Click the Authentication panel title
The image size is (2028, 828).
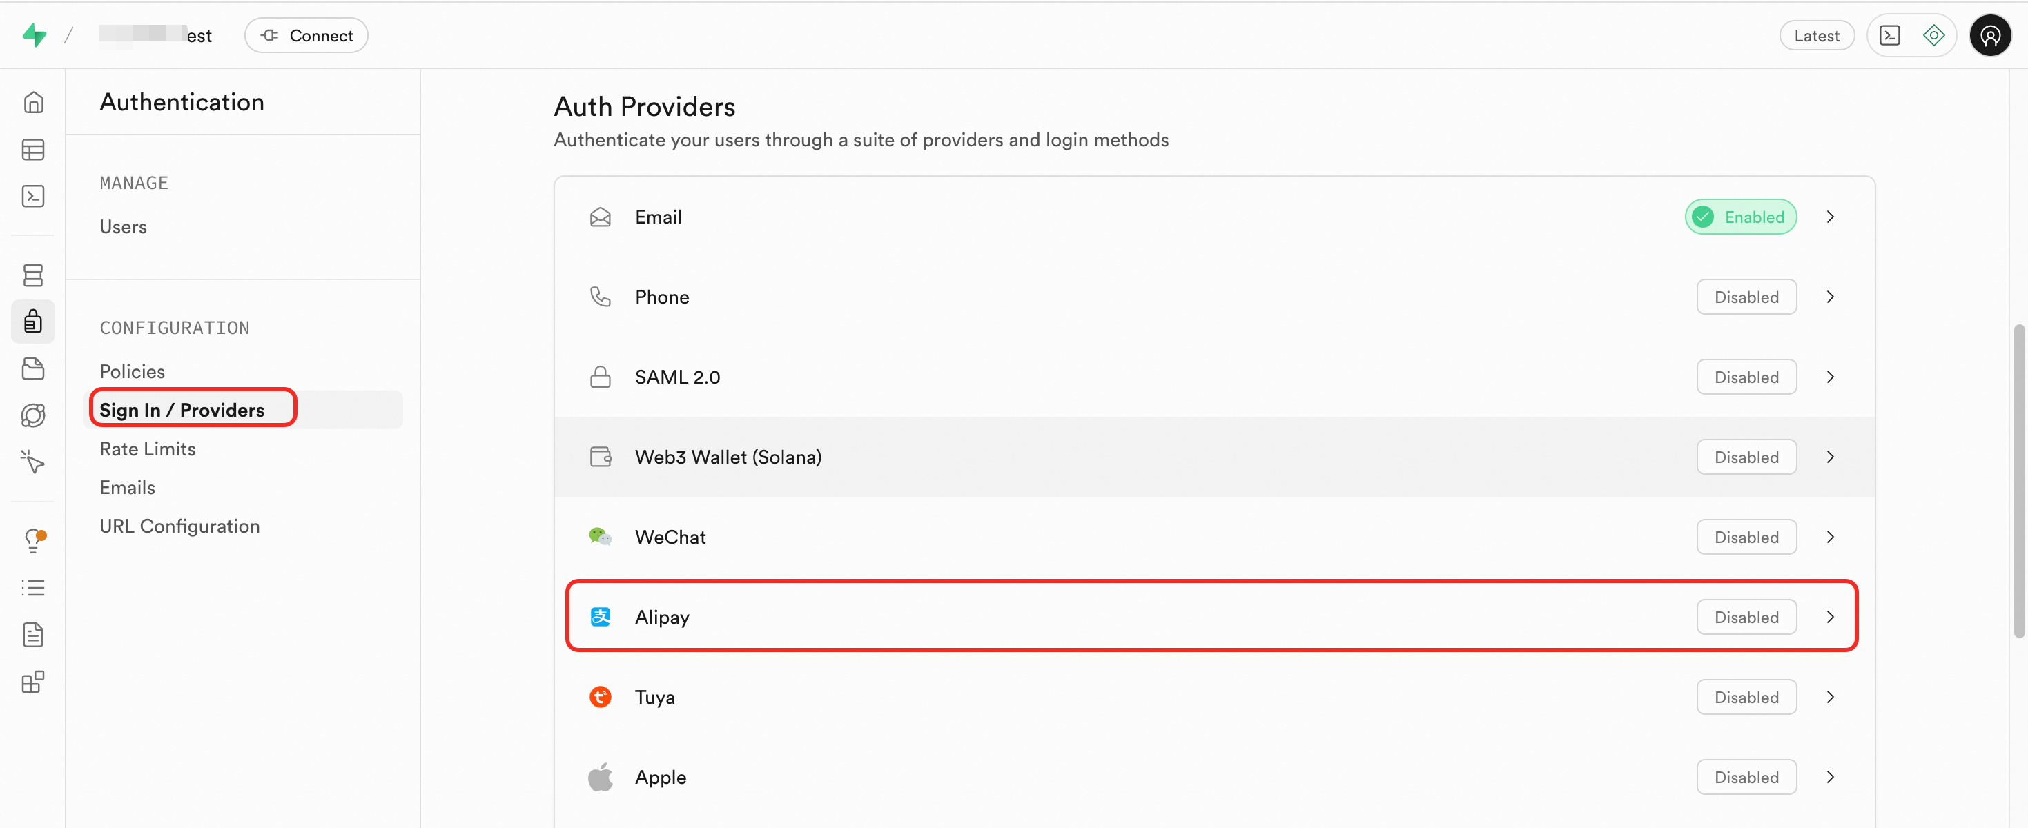(x=182, y=101)
